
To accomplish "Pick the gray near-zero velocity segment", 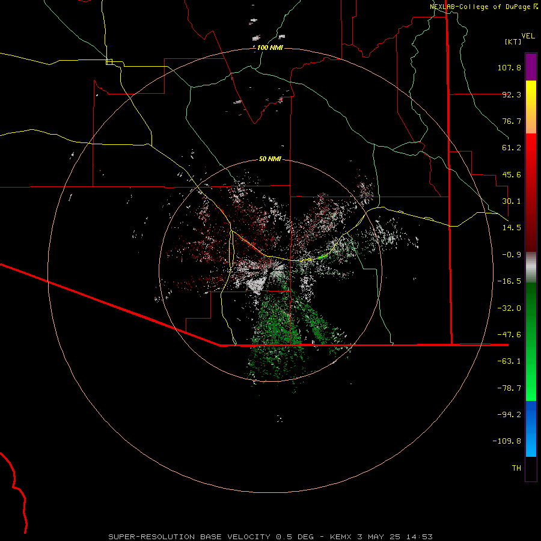I will (531, 266).
